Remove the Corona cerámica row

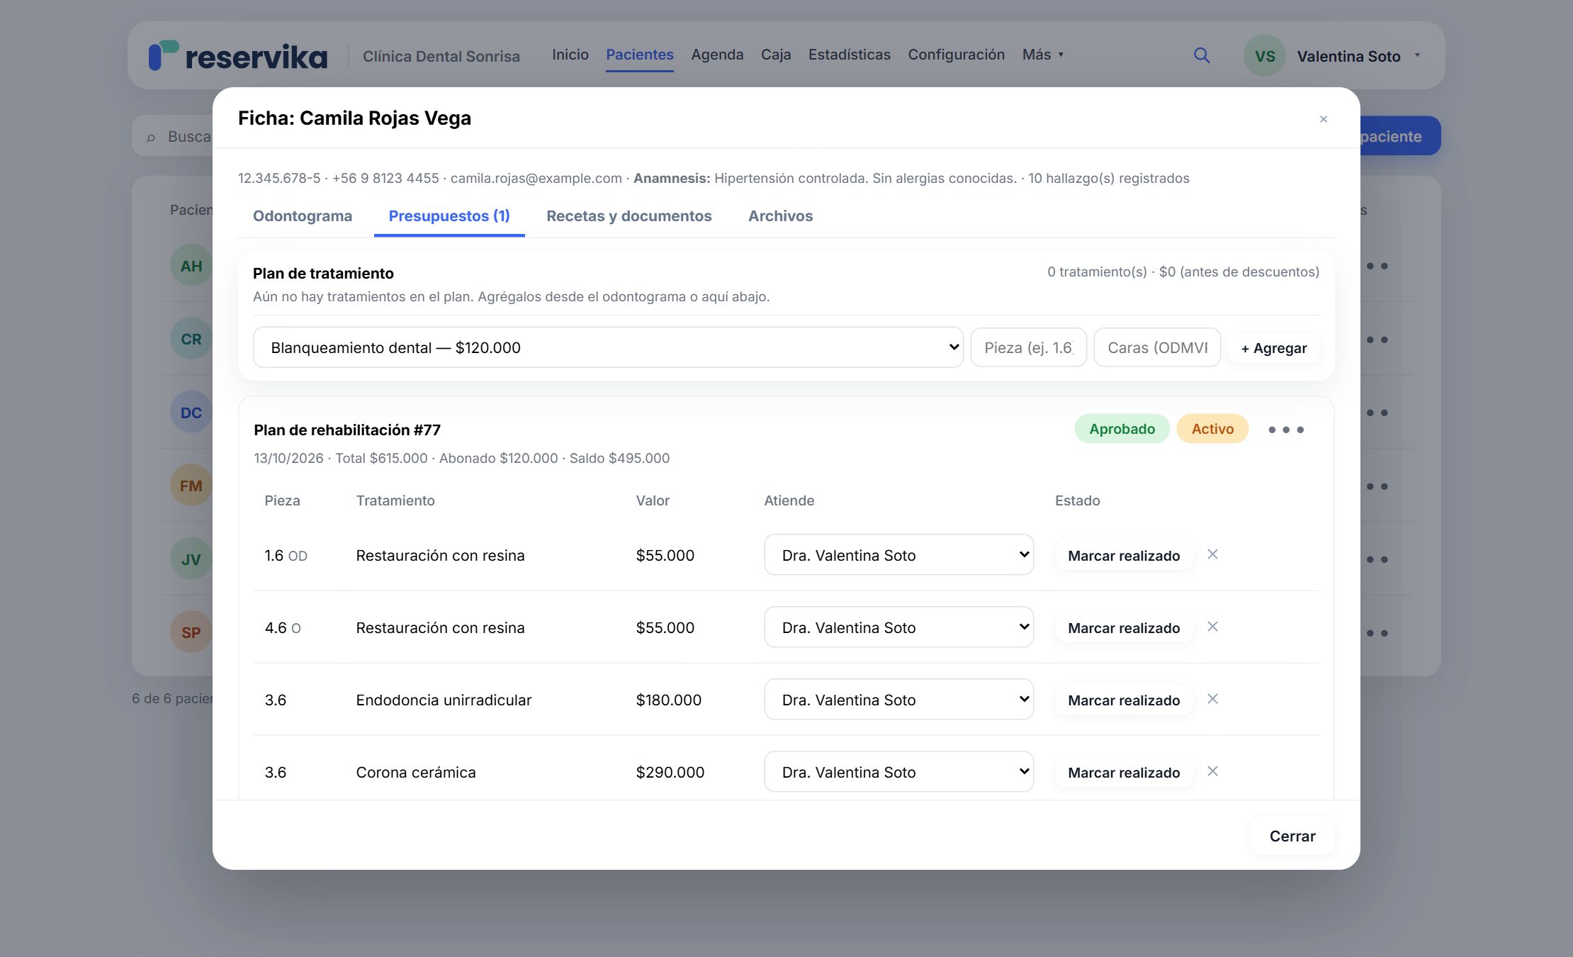pyautogui.click(x=1212, y=771)
